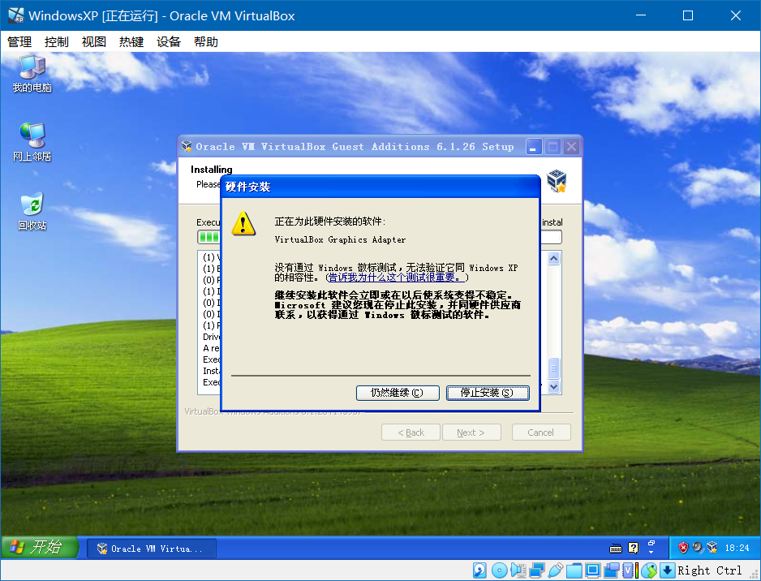Click the install log scrollbar down arrow
Viewport: 761px width, 581px height.
(554, 386)
